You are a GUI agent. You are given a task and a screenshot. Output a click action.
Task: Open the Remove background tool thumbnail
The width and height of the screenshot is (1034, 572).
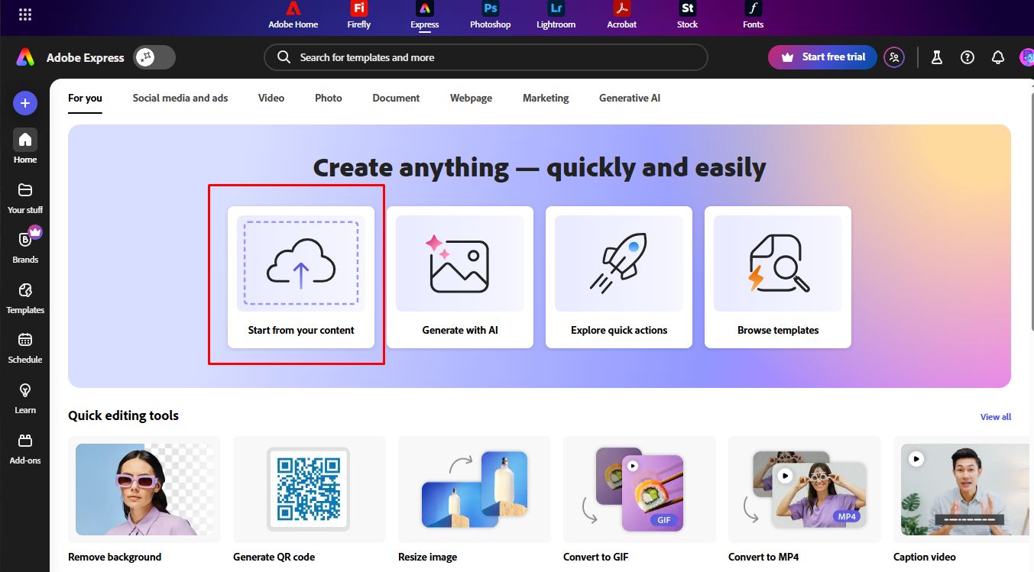[x=144, y=490]
